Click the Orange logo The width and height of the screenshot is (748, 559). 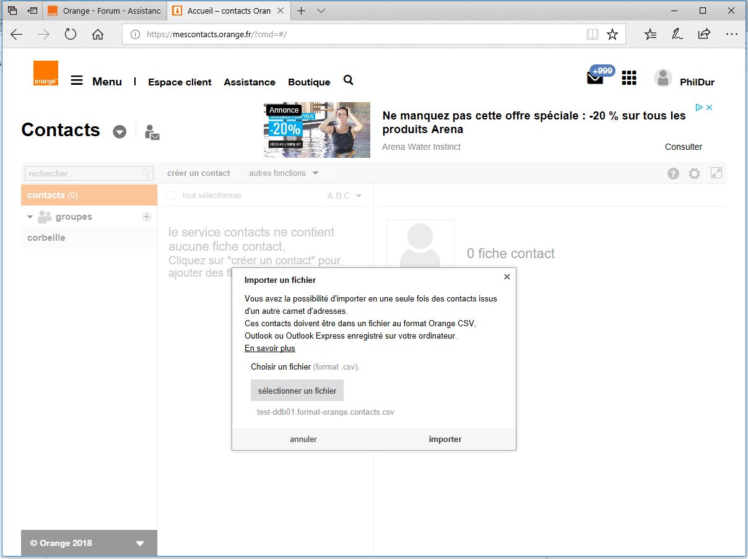tap(46, 73)
